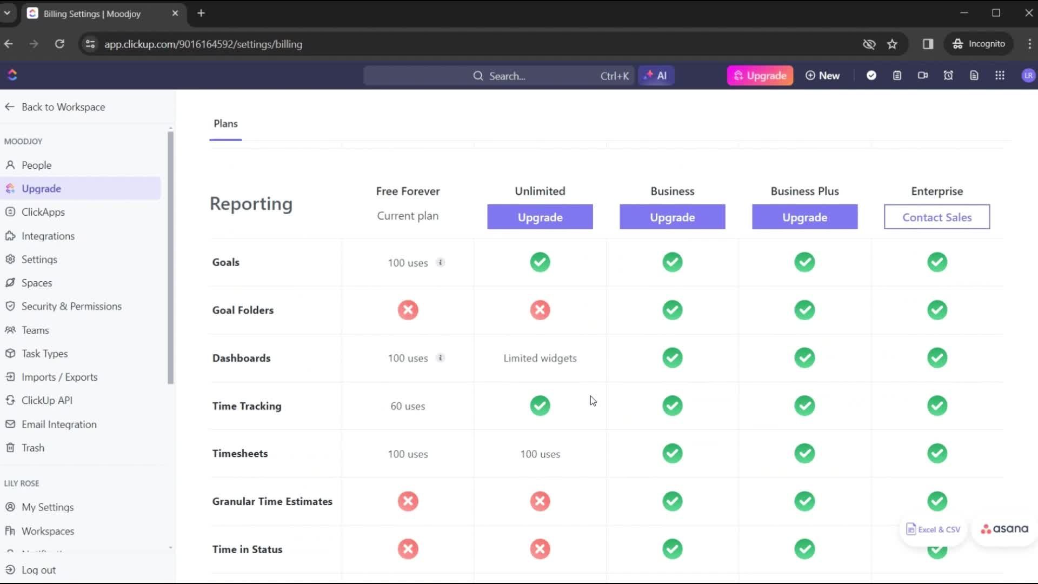Click the Unlimited Timesheets 100 uses cell

[540, 454]
